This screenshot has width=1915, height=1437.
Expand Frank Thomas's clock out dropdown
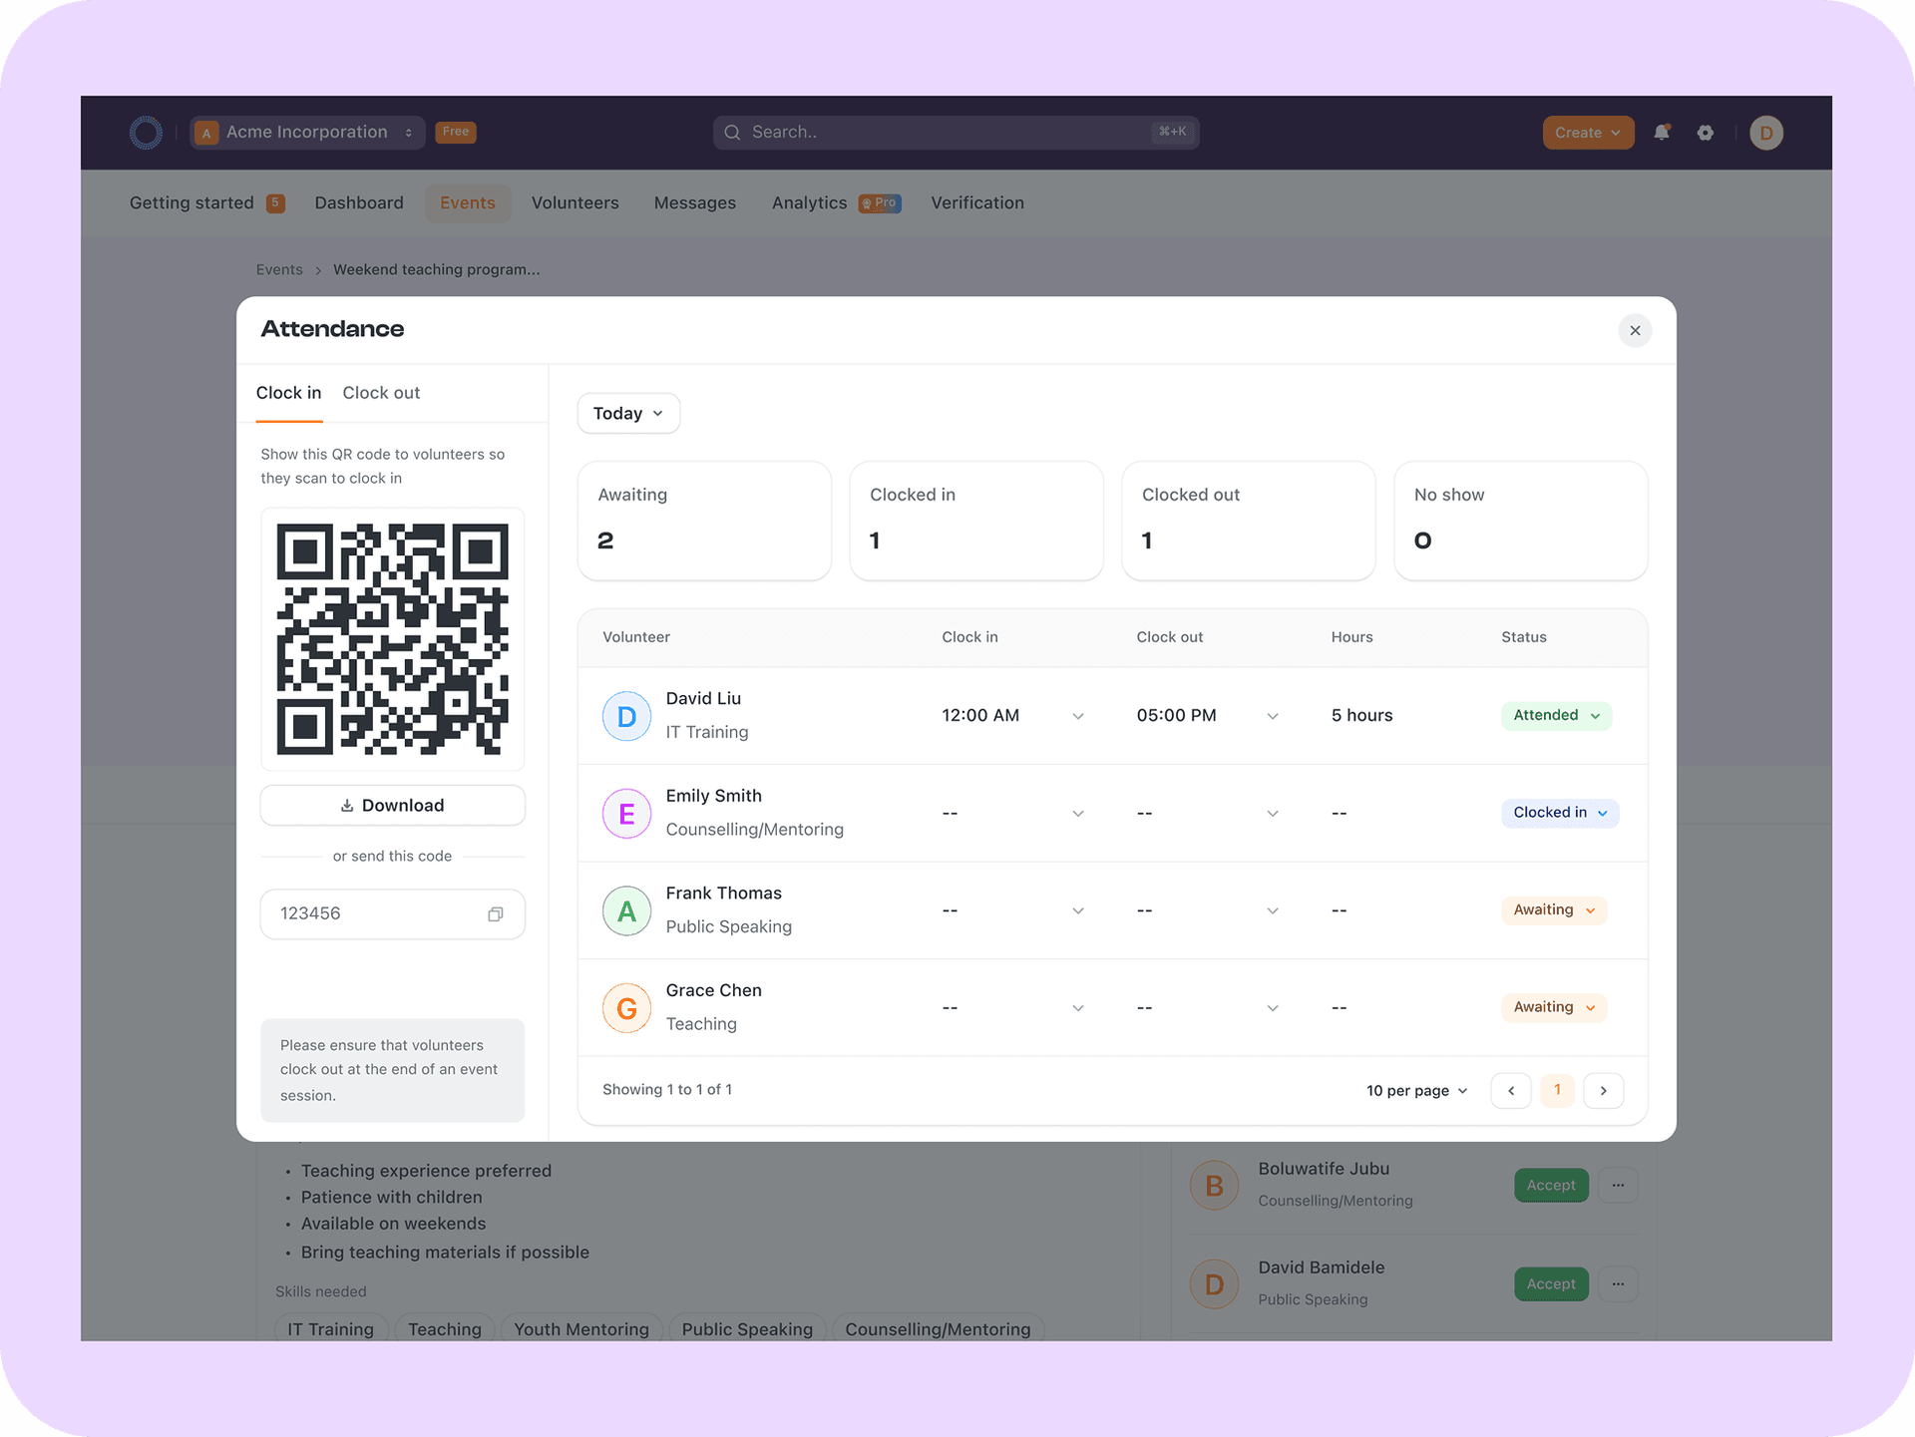[1273, 911]
